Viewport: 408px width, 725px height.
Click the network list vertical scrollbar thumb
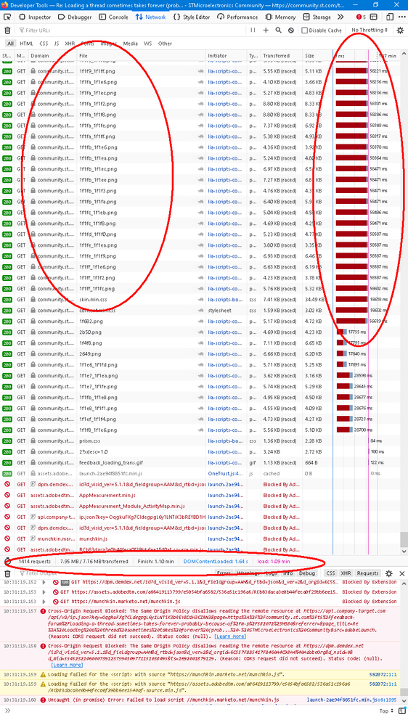[x=404, y=539]
